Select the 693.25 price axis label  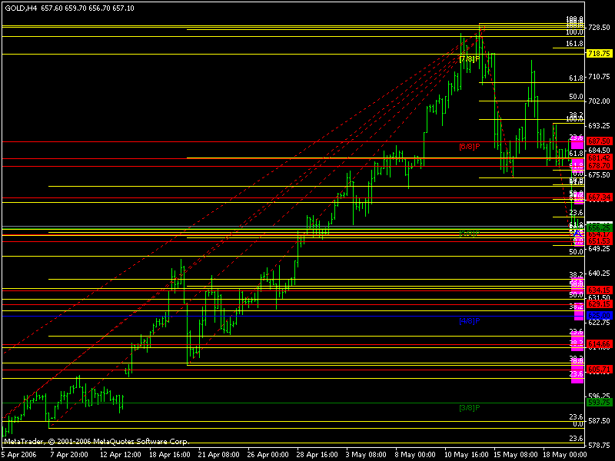click(599, 126)
